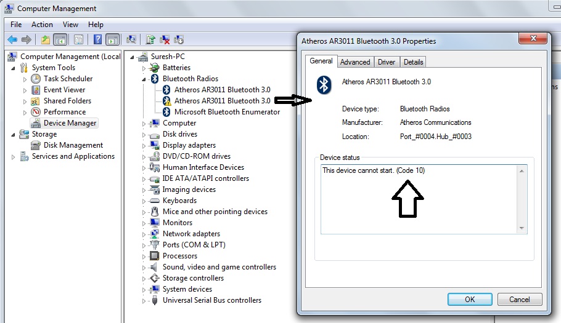Expand the Network adapters category
561x323 pixels.
pos(144,234)
